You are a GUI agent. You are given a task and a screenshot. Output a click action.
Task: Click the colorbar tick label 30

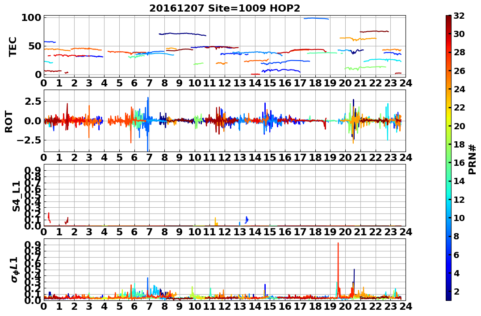coord(459,34)
